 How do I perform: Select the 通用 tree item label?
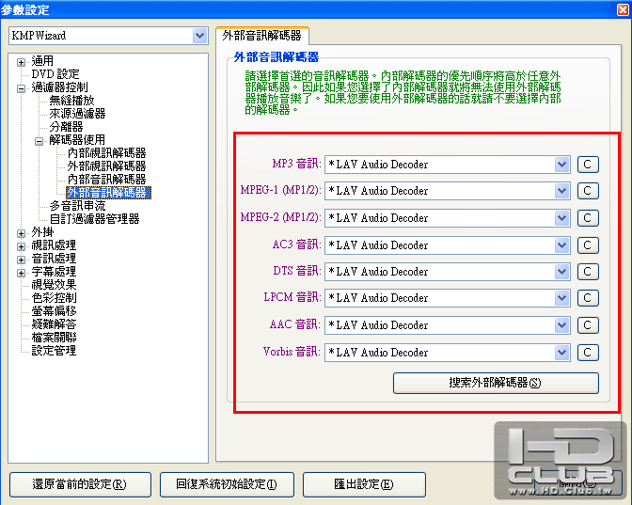pos(42,61)
